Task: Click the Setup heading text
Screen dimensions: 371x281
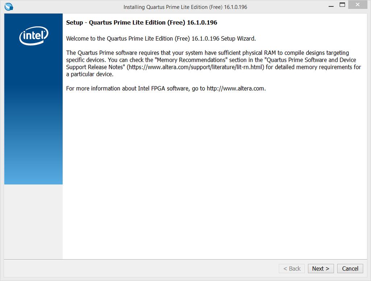Action: tap(142, 22)
